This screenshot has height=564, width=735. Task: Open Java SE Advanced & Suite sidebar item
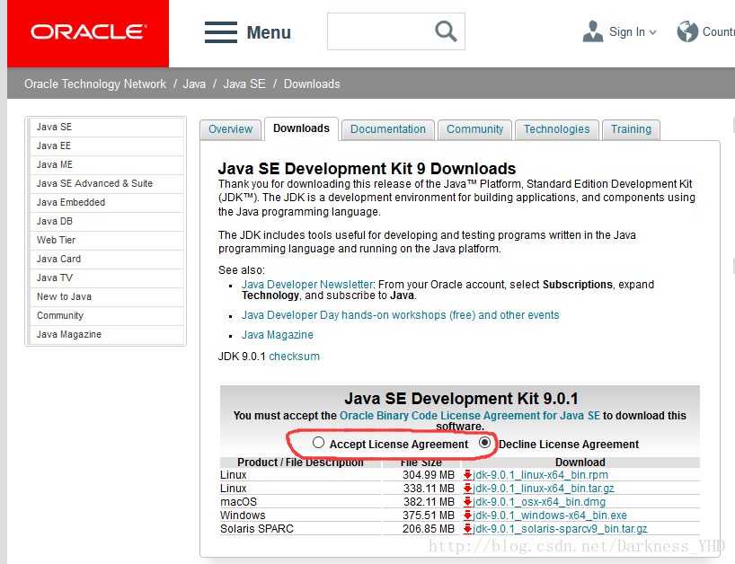[x=105, y=183]
